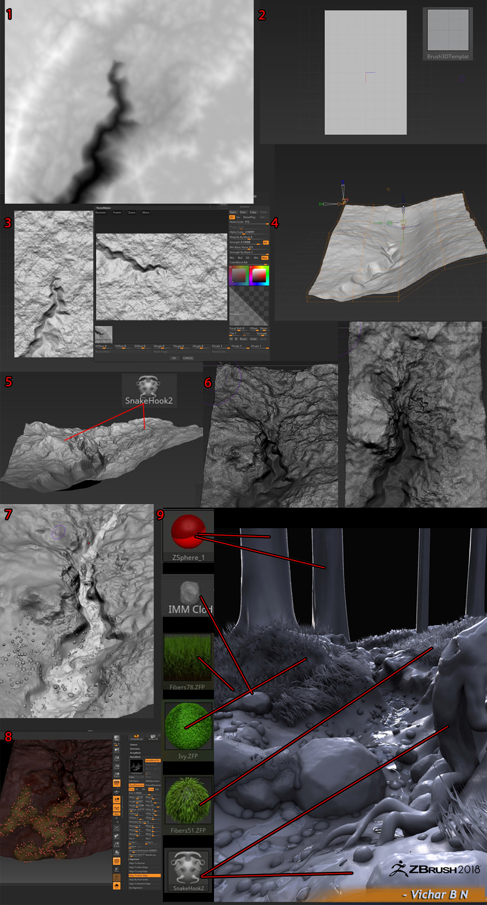Toggle the L.Sym button
This screenshot has width=487, height=905.
click(x=116, y=808)
